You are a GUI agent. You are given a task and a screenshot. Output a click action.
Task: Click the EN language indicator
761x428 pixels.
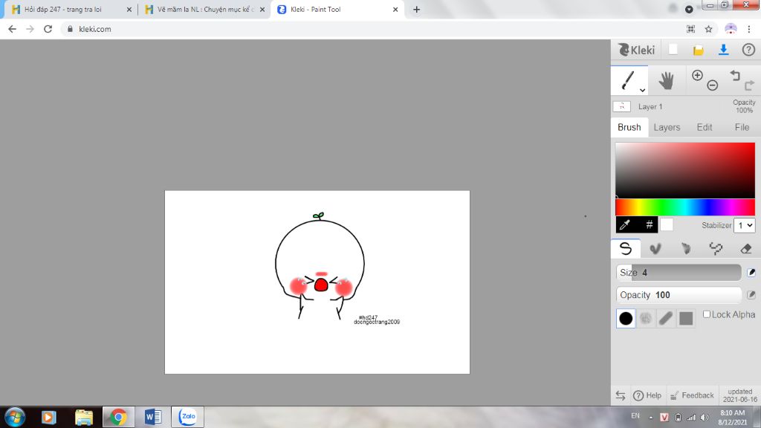(635, 416)
